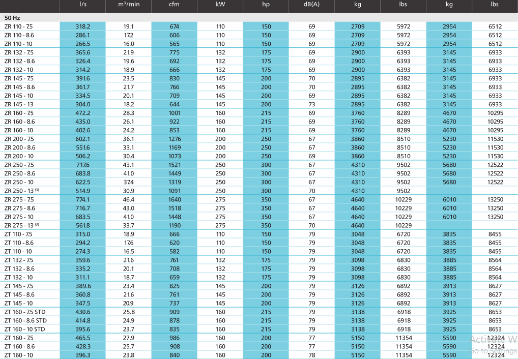This screenshot has width=518, height=359.
Task: Click the l/s value 472.2
Action: click(82, 113)
